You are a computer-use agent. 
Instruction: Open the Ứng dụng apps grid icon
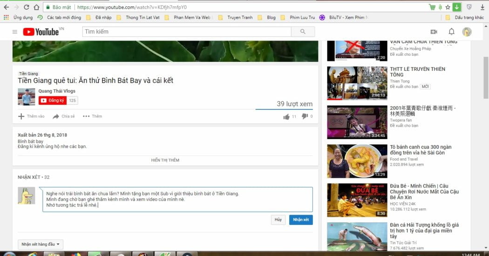tap(6, 18)
